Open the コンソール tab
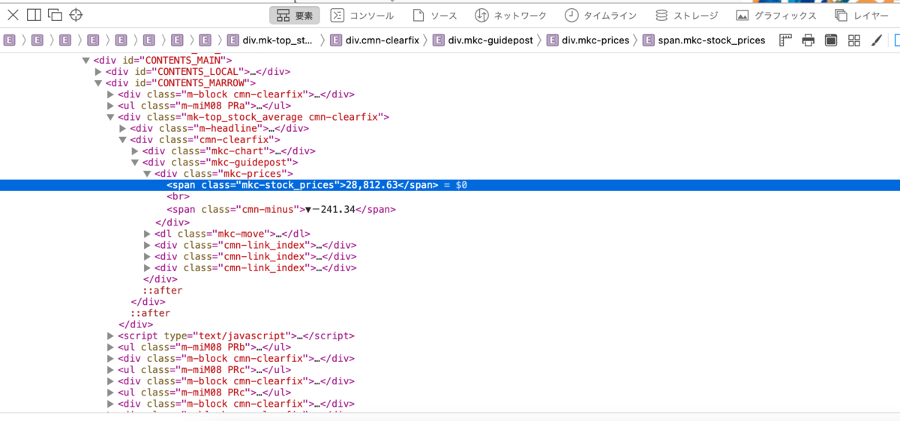The image size is (900, 421). click(362, 15)
